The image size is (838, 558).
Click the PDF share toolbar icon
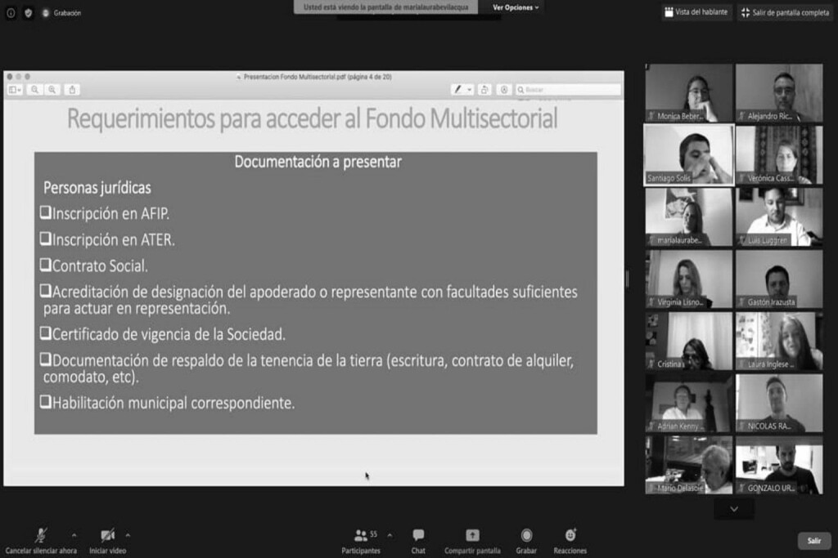coord(72,90)
